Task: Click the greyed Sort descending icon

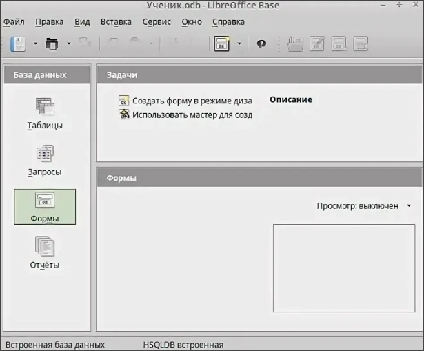Action: click(x=192, y=42)
